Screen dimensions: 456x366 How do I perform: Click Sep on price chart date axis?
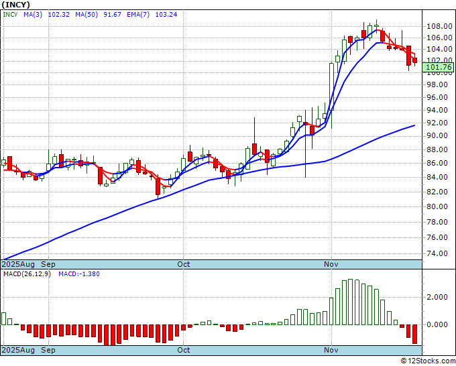pyautogui.click(x=48, y=264)
